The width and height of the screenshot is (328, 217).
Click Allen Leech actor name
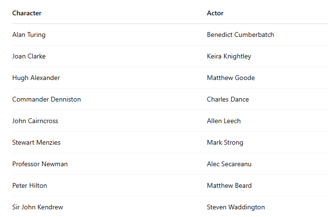(x=224, y=121)
